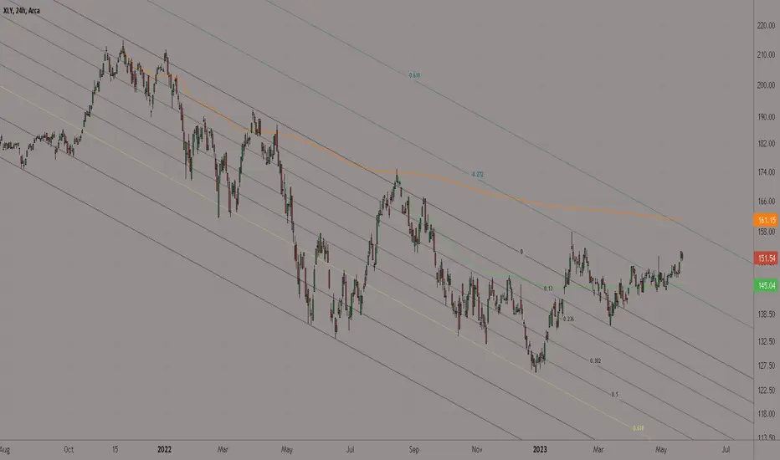The height and width of the screenshot is (460, 780).
Task: Select the 0.5 channel level label
Action: (615, 395)
